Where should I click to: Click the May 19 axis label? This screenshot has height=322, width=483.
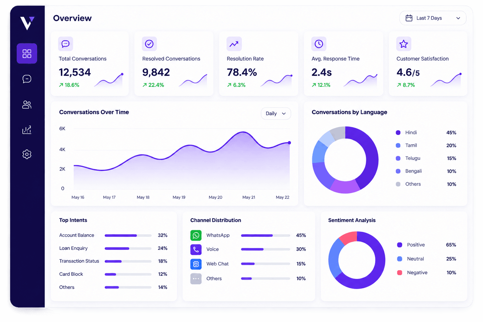[x=179, y=197]
